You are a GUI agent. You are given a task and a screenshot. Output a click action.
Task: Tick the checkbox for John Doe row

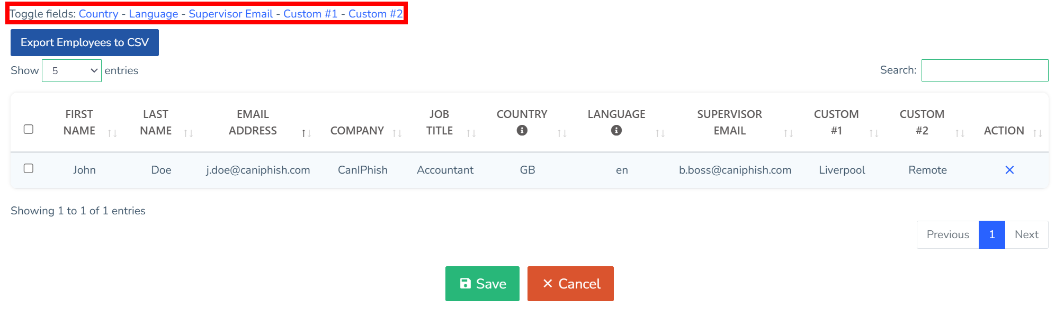pos(29,168)
